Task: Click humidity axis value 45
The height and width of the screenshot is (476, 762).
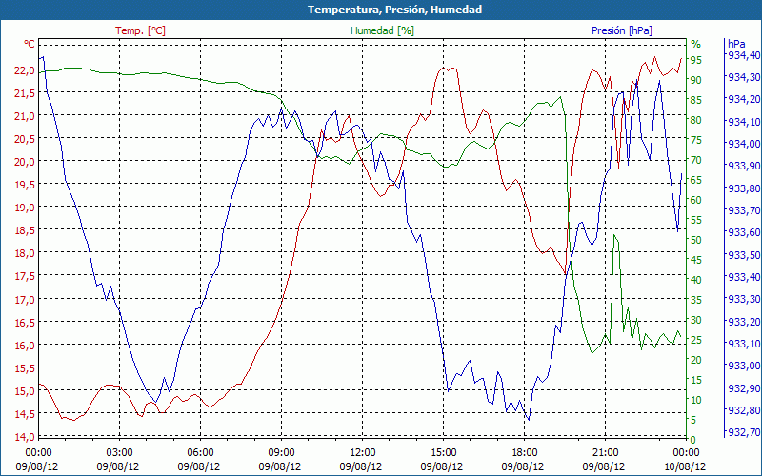Action: pos(696,260)
